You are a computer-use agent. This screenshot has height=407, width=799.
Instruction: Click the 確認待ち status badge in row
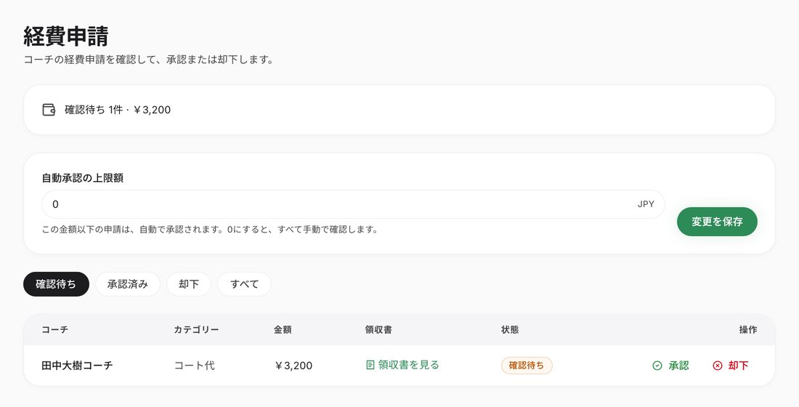click(527, 366)
